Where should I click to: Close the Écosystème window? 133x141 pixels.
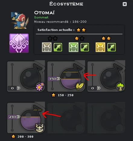tap(125, 4)
